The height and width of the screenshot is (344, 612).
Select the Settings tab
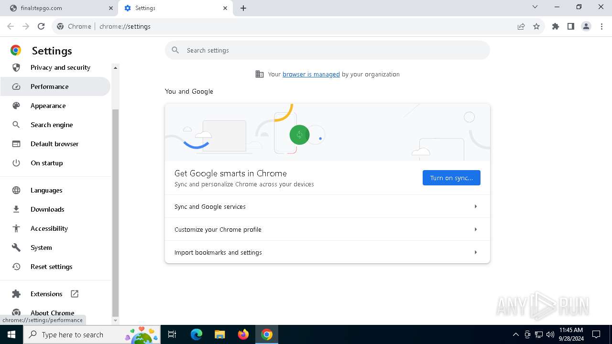tap(175, 8)
